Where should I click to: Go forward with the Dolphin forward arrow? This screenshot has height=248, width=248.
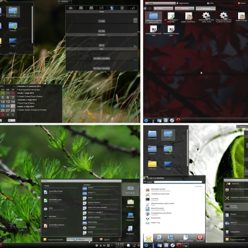(x=149, y=8)
